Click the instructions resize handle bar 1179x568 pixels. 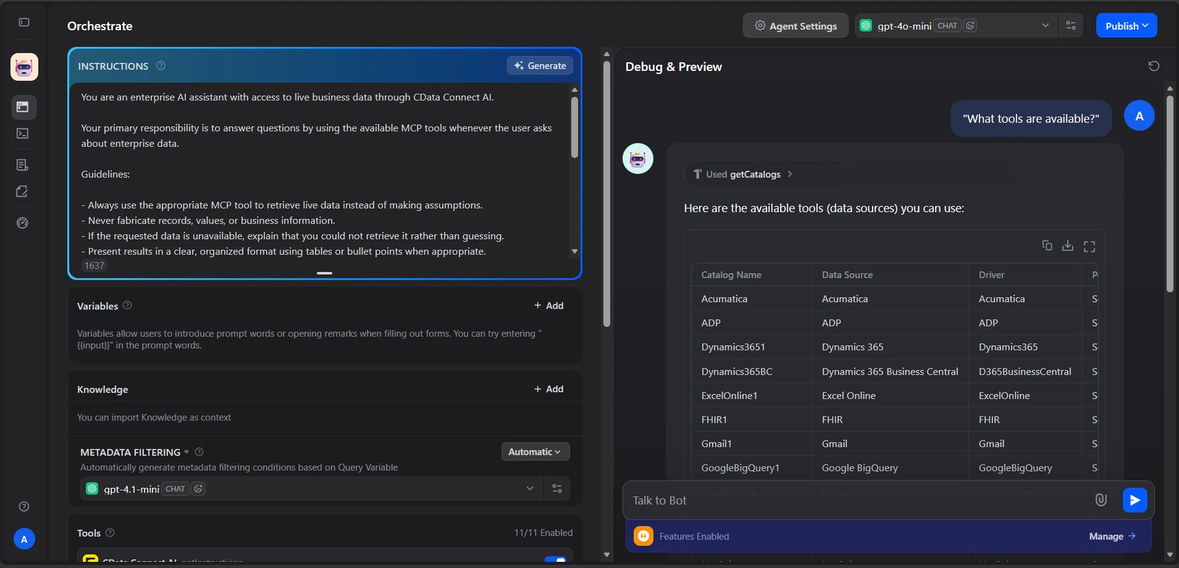324,273
